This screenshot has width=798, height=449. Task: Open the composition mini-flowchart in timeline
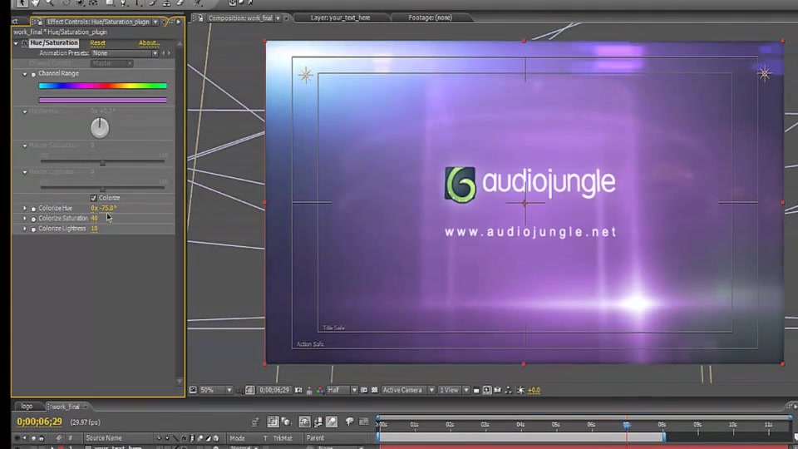[x=255, y=422]
